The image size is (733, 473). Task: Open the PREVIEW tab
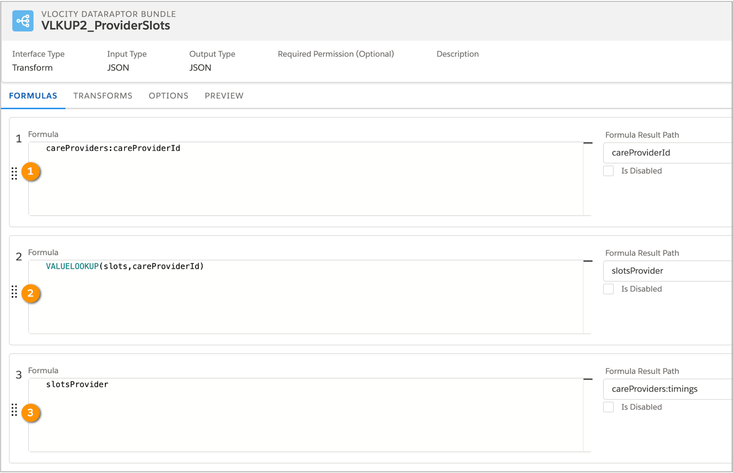tap(224, 96)
